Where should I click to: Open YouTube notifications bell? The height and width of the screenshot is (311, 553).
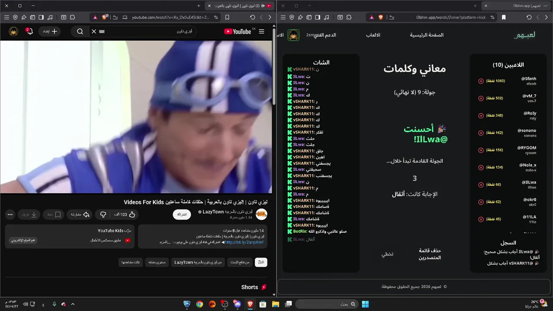coord(29,32)
